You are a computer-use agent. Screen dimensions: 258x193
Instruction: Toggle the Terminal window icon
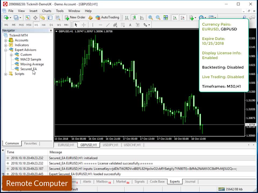pyautogui.click(x=50, y=17)
